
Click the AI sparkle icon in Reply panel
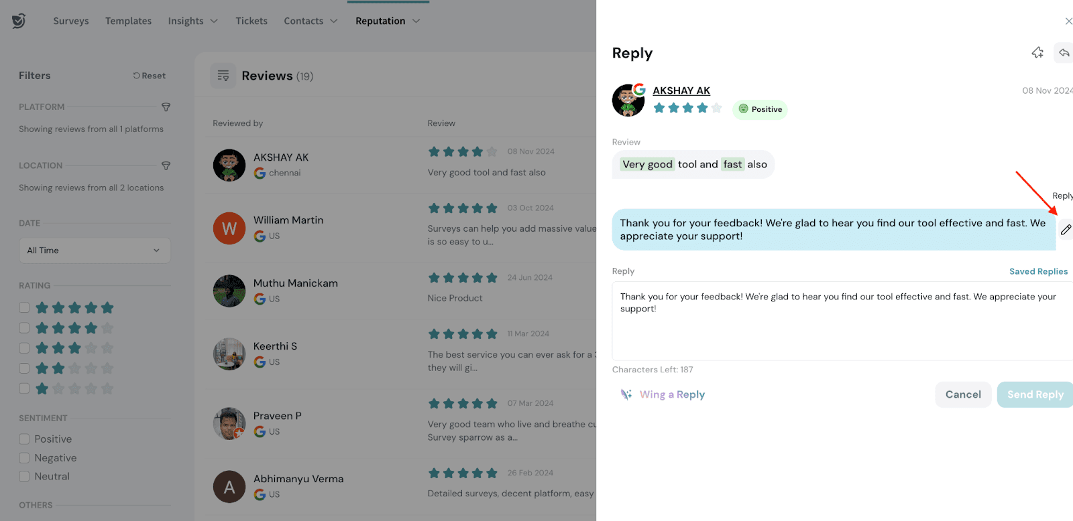coord(1037,52)
